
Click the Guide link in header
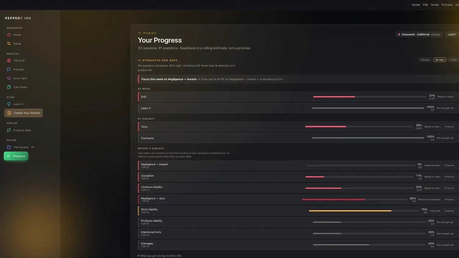(416, 5)
